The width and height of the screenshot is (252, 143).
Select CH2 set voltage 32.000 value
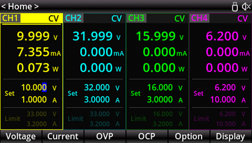[x=97, y=88]
